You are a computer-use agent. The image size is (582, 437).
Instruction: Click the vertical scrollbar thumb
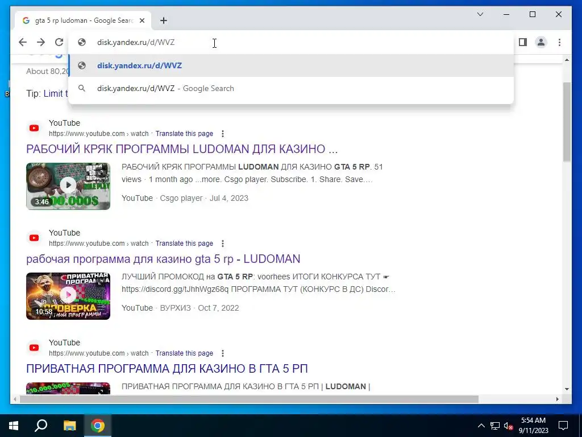[567, 122]
